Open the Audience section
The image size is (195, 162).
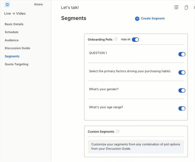(x=12, y=40)
